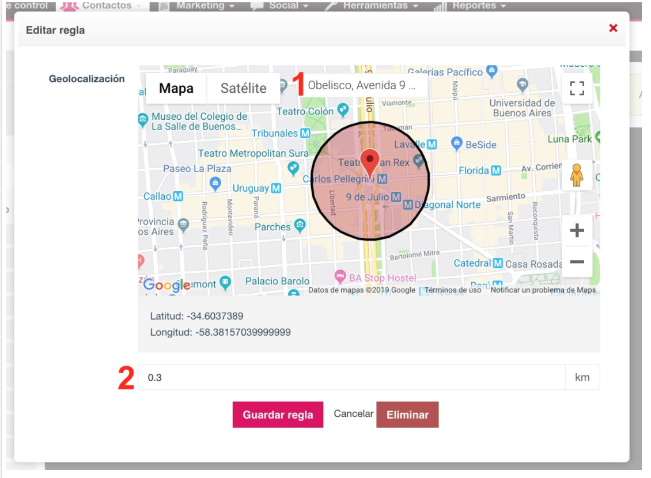
Task: Switch map to Satélite view
Action: [x=243, y=88]
